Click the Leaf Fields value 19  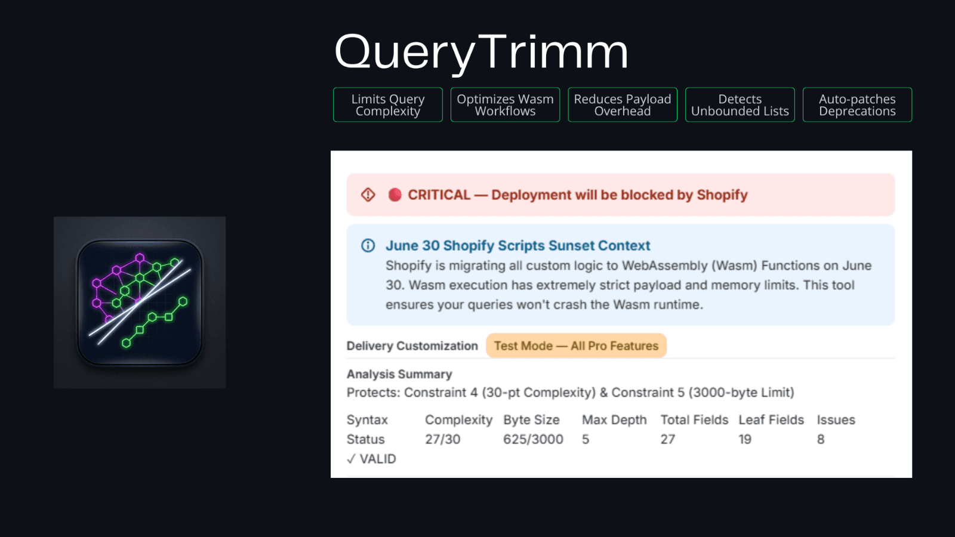pos(745,439)
